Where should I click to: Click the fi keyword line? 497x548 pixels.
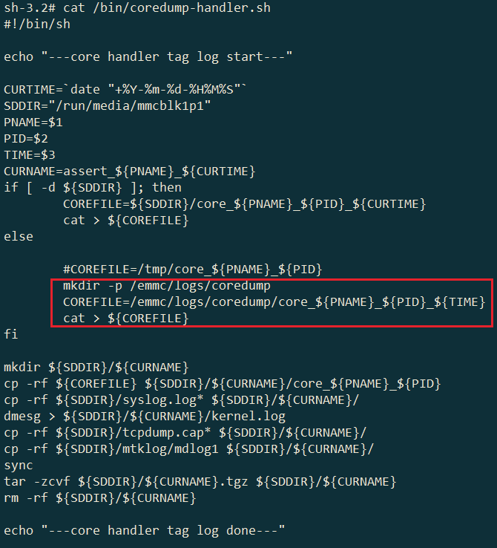[x=11, y=334]
